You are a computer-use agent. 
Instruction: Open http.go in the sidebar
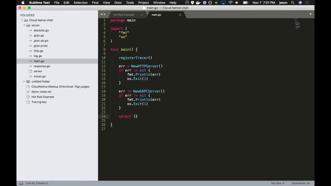(38, 51)
